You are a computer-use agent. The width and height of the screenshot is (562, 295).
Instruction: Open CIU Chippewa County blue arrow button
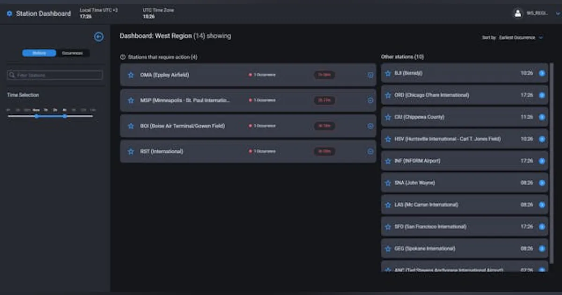[x=542, y=117]
